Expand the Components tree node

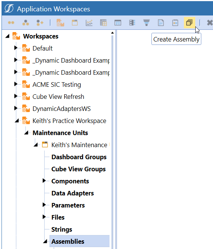[x=44, y=181]
